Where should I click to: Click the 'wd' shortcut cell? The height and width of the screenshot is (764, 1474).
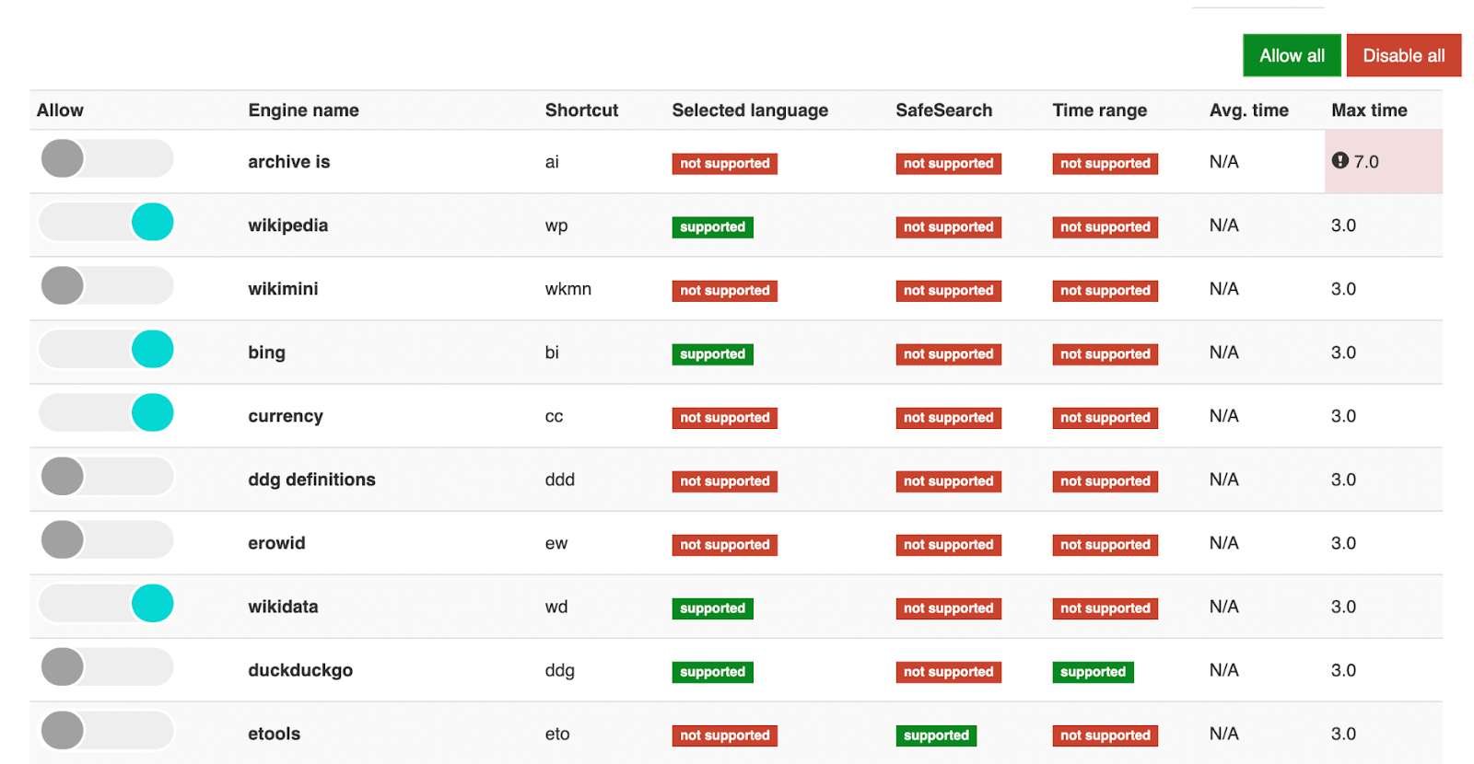[556, 607]
